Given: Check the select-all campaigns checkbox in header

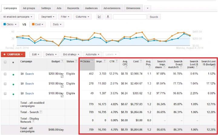Looking at the screenshot, I should click(x=5, y=62).
